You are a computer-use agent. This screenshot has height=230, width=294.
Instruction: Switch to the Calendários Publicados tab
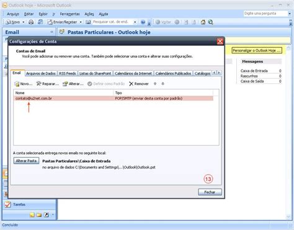tap(173, 73)
